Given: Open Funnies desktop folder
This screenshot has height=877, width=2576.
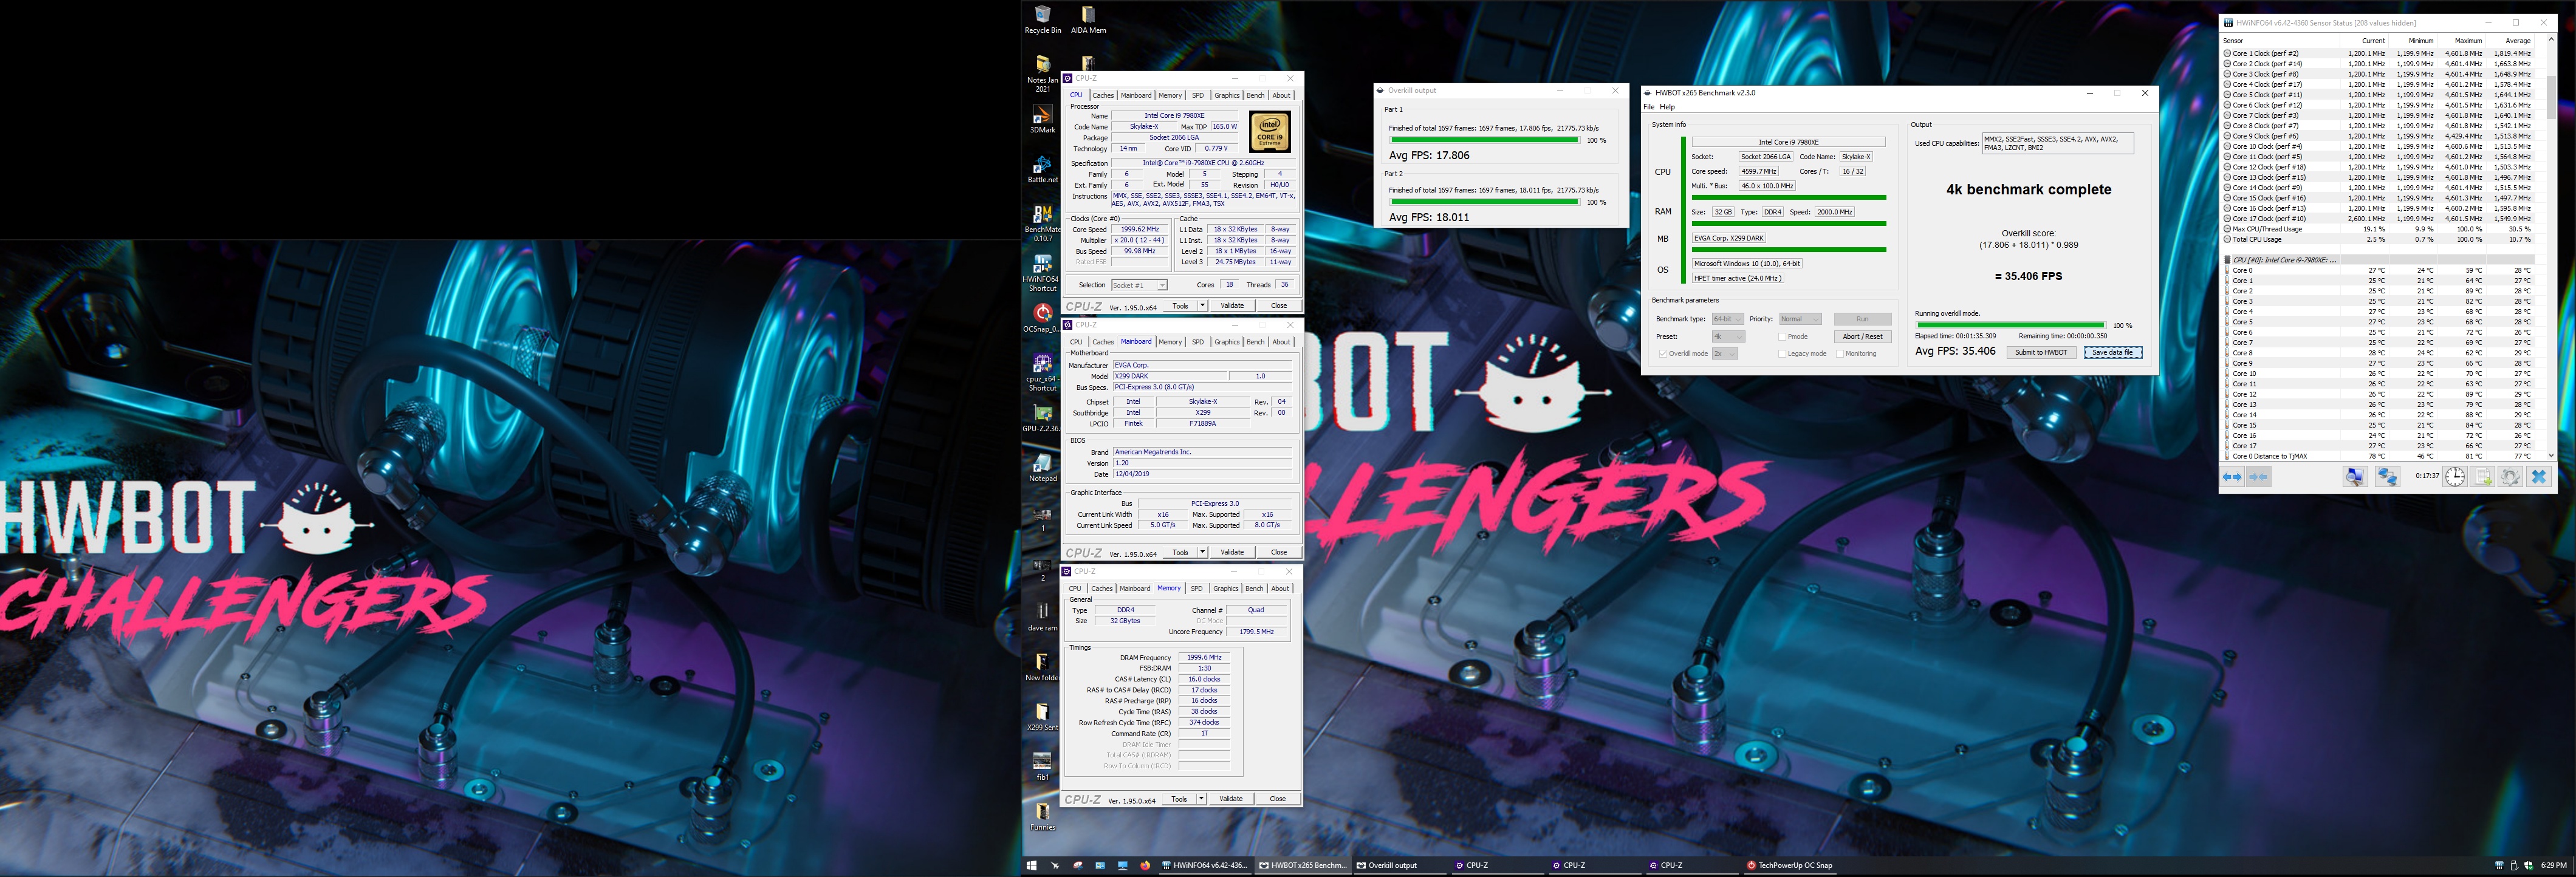Looking at the screenshot, I should pos(1042,817).
